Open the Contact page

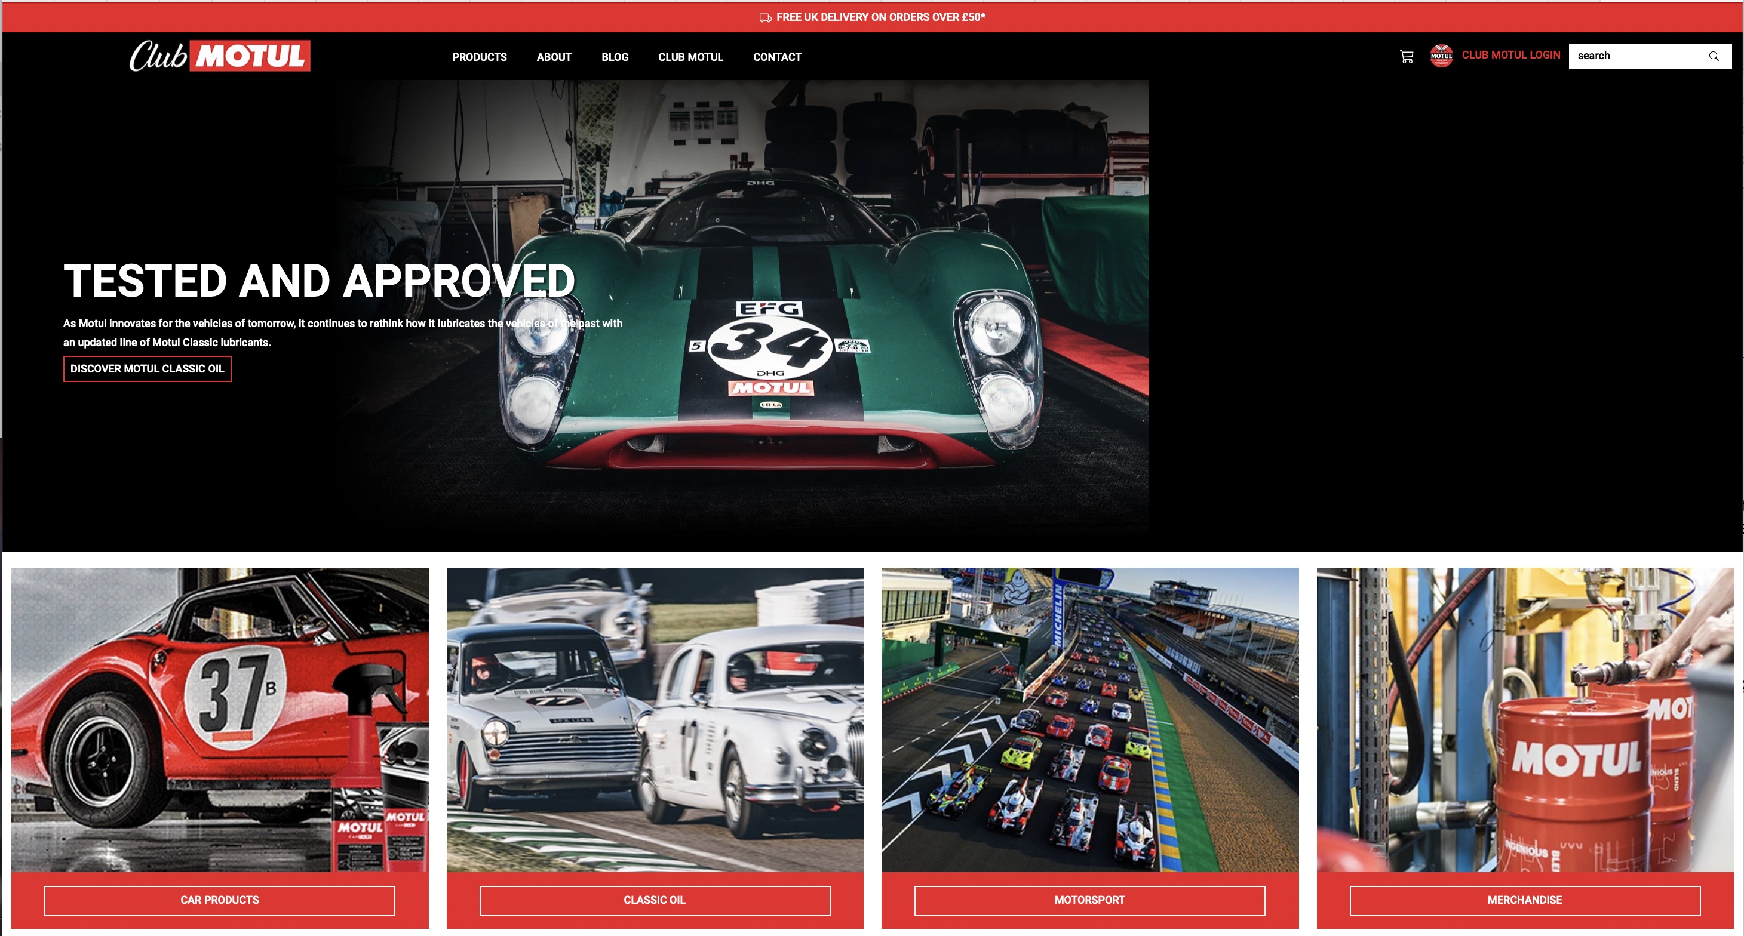(x=777, y=57)
